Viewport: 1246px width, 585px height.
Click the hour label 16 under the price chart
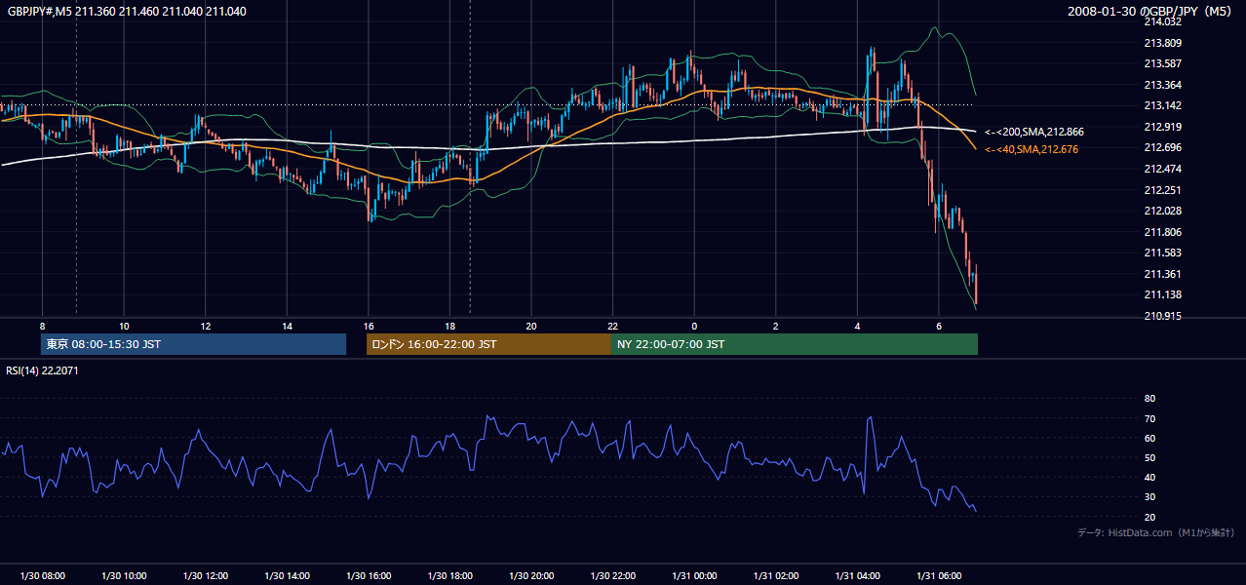[x=369, y=326]
